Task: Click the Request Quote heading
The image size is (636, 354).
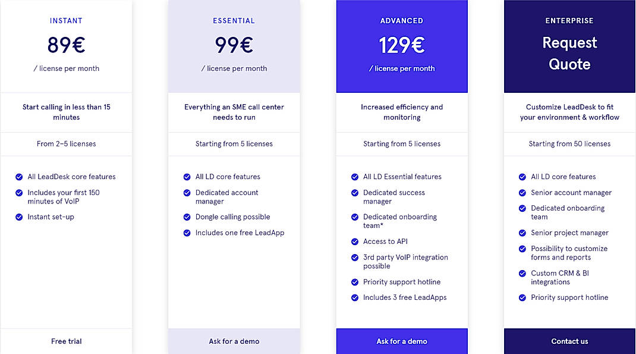Action: point(569,54)
